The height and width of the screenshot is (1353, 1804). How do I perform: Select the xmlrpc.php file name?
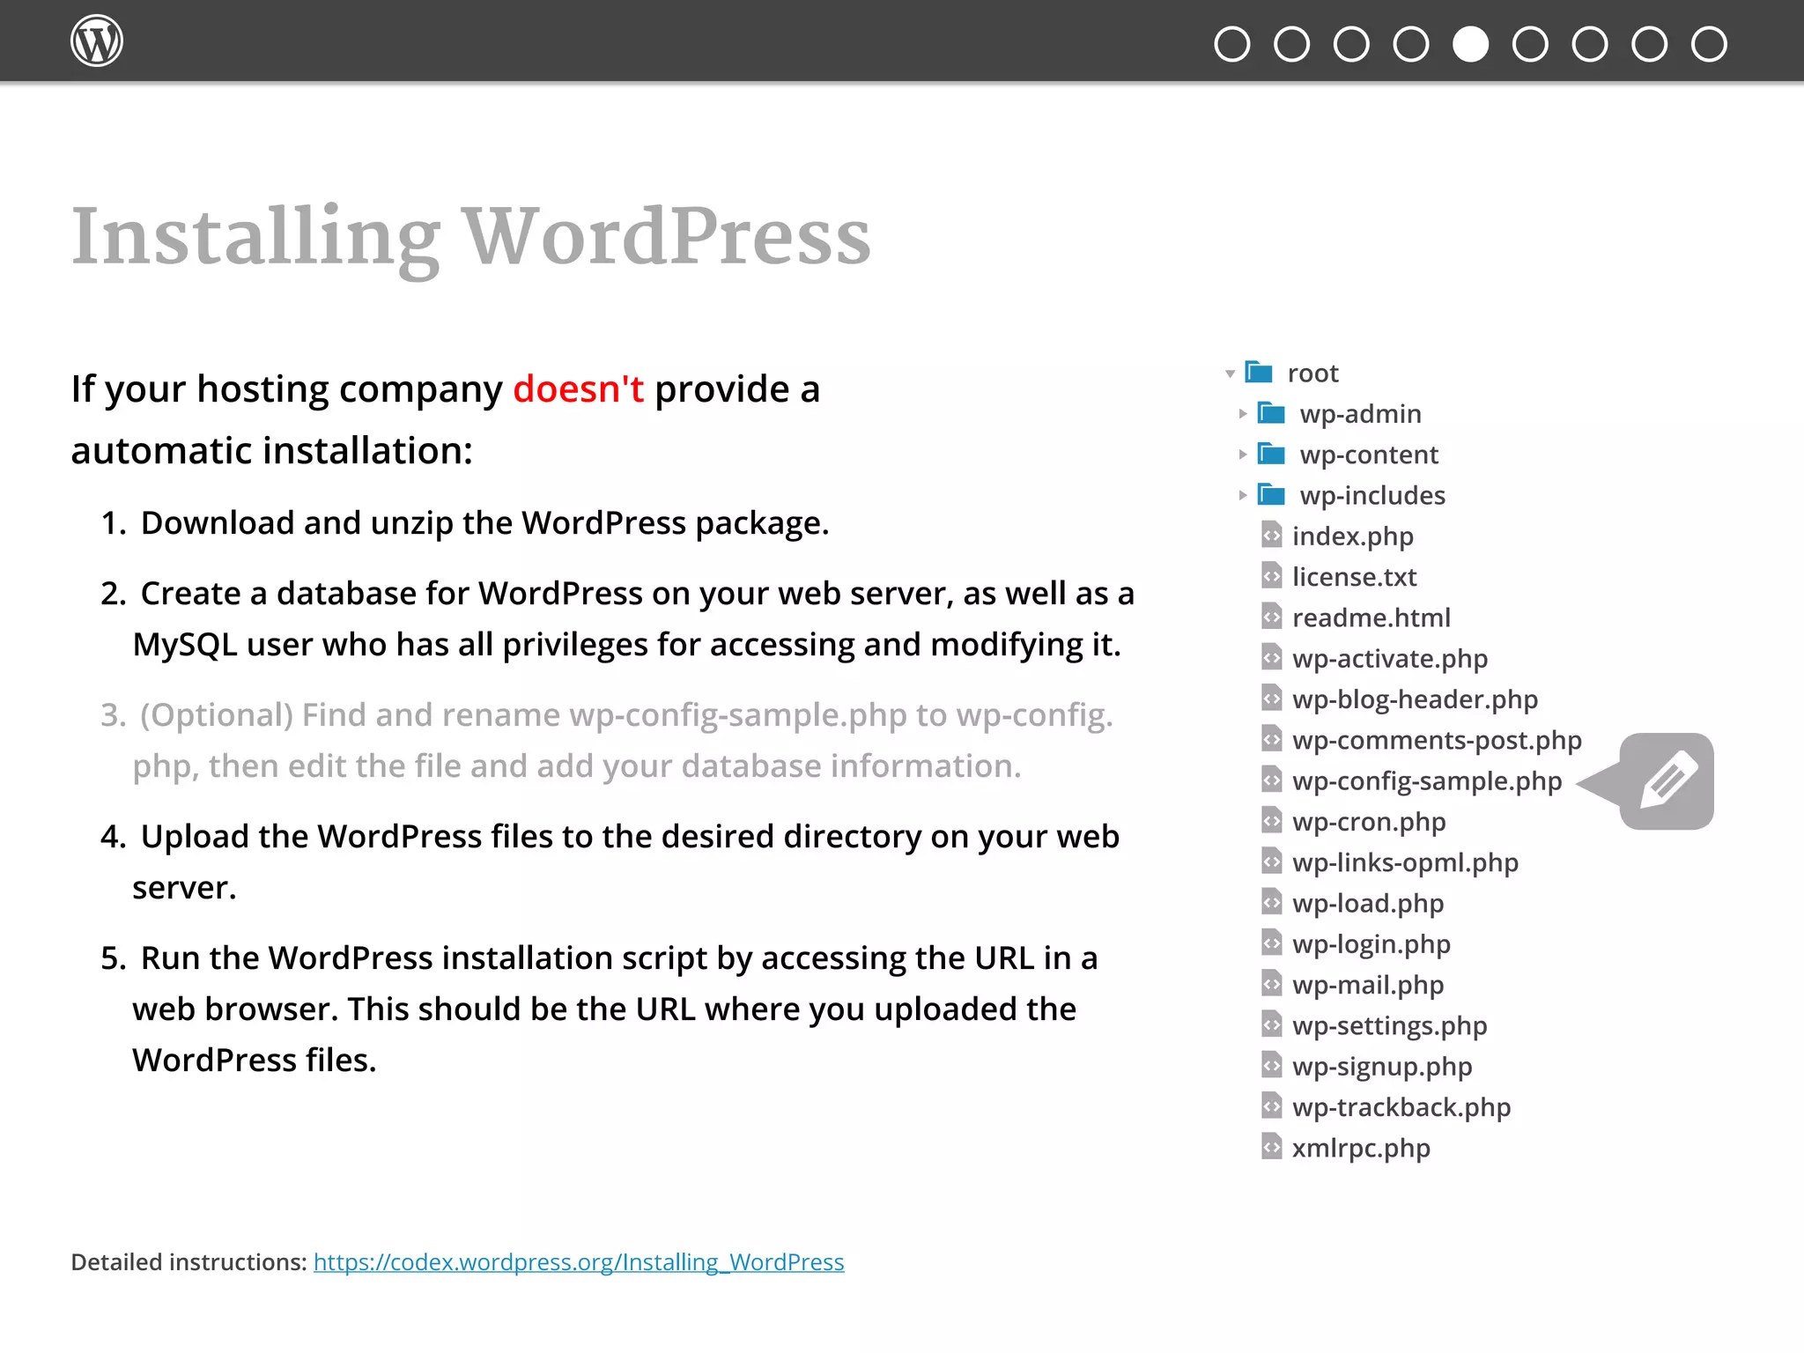(1361, 1149)
